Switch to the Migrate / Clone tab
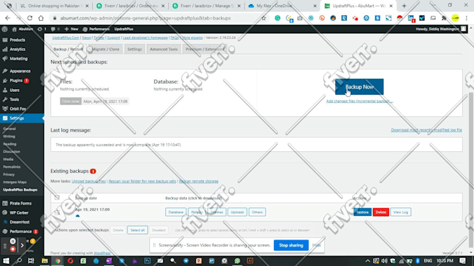 coord(105,49)
